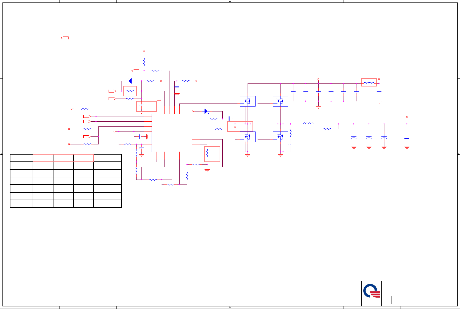Image resolution: width=462 pixels, height=327 pixels.
Task: Select the pink-highlighted resistor beside the input port
Action: pos(130,91)
